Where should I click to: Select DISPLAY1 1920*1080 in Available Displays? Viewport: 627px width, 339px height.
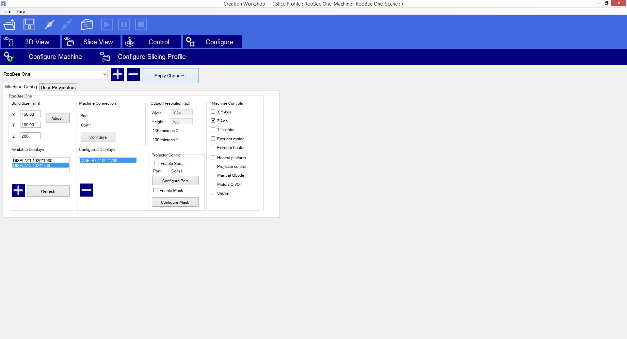click(32, 160)
